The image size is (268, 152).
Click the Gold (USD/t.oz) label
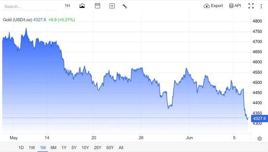(x=18, y=20)
